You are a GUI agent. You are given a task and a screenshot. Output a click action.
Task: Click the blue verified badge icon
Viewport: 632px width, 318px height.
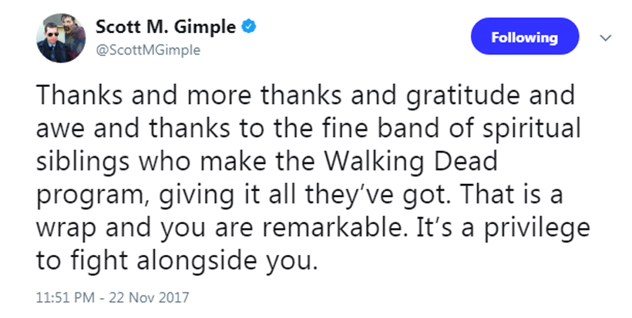pyautogui.click(x=248, y=27)
